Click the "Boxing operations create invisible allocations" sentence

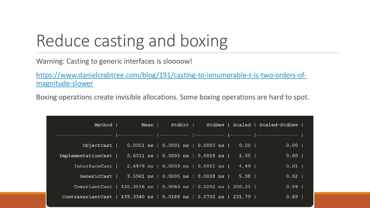point(172,97)
